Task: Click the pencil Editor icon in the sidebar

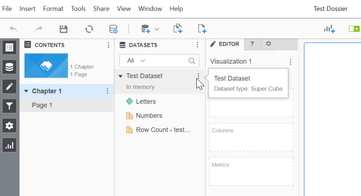Action: (x=10, y=86)
